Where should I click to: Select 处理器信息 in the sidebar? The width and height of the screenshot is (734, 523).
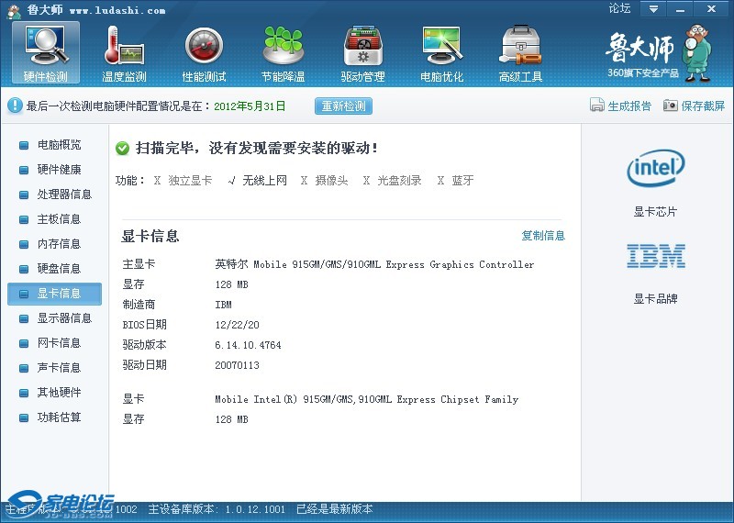pyautogui.click(x=64, y=195)
